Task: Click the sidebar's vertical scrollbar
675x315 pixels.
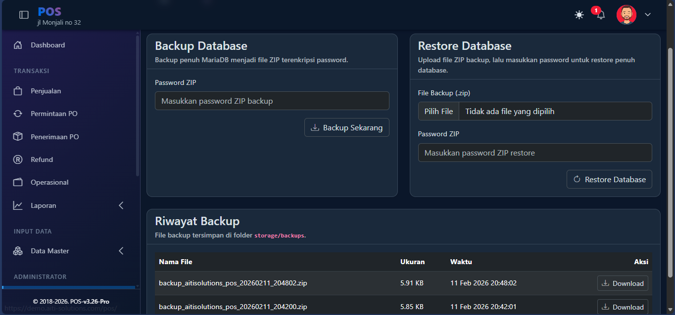Action: point(137,106)
